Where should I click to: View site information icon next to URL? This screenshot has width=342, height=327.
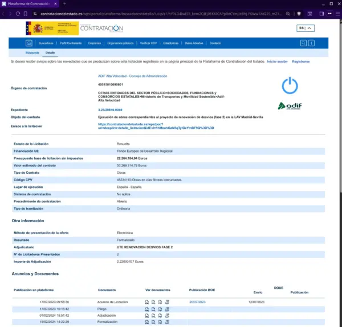(x=35, y=14)
